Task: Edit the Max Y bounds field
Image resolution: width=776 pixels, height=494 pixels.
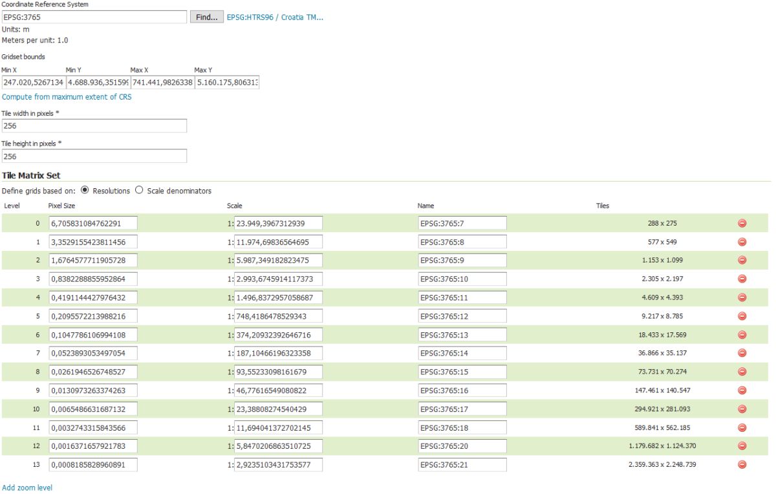Action: 227,83
